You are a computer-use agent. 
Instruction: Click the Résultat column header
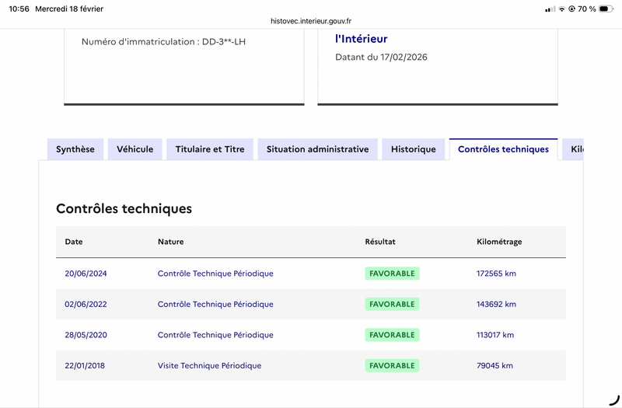(x=380, y=242)
